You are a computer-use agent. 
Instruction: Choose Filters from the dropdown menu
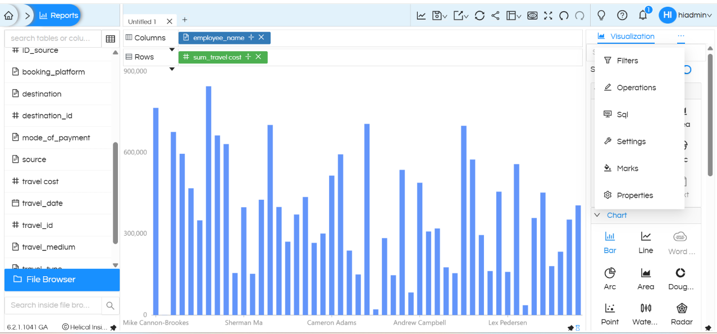coord(640,61)
